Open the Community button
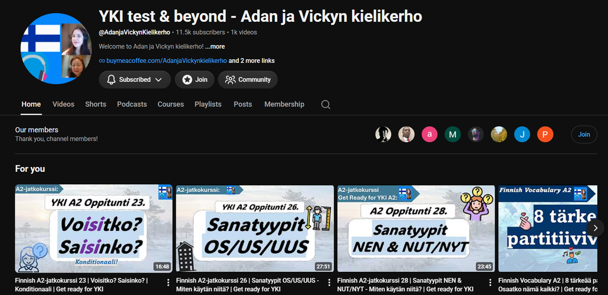 pos(248,79)
